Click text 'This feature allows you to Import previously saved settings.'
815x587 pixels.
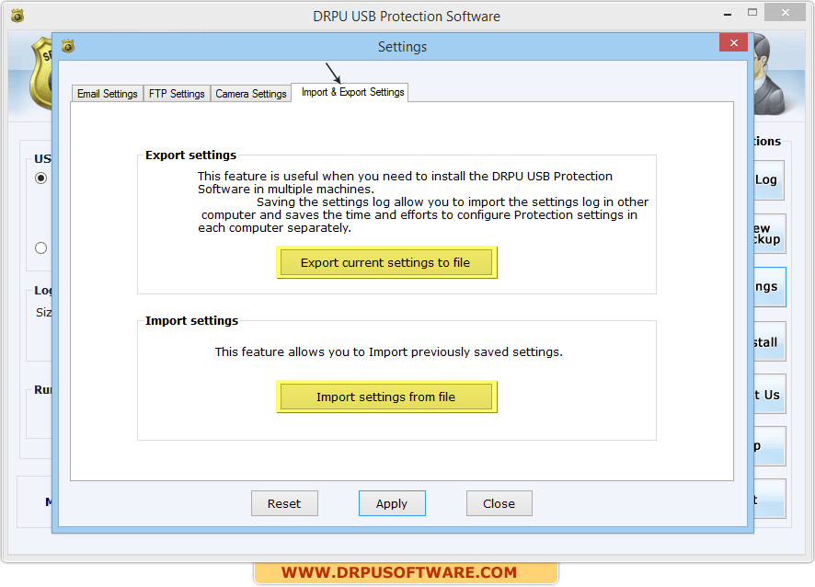click(x=389, y=352)
